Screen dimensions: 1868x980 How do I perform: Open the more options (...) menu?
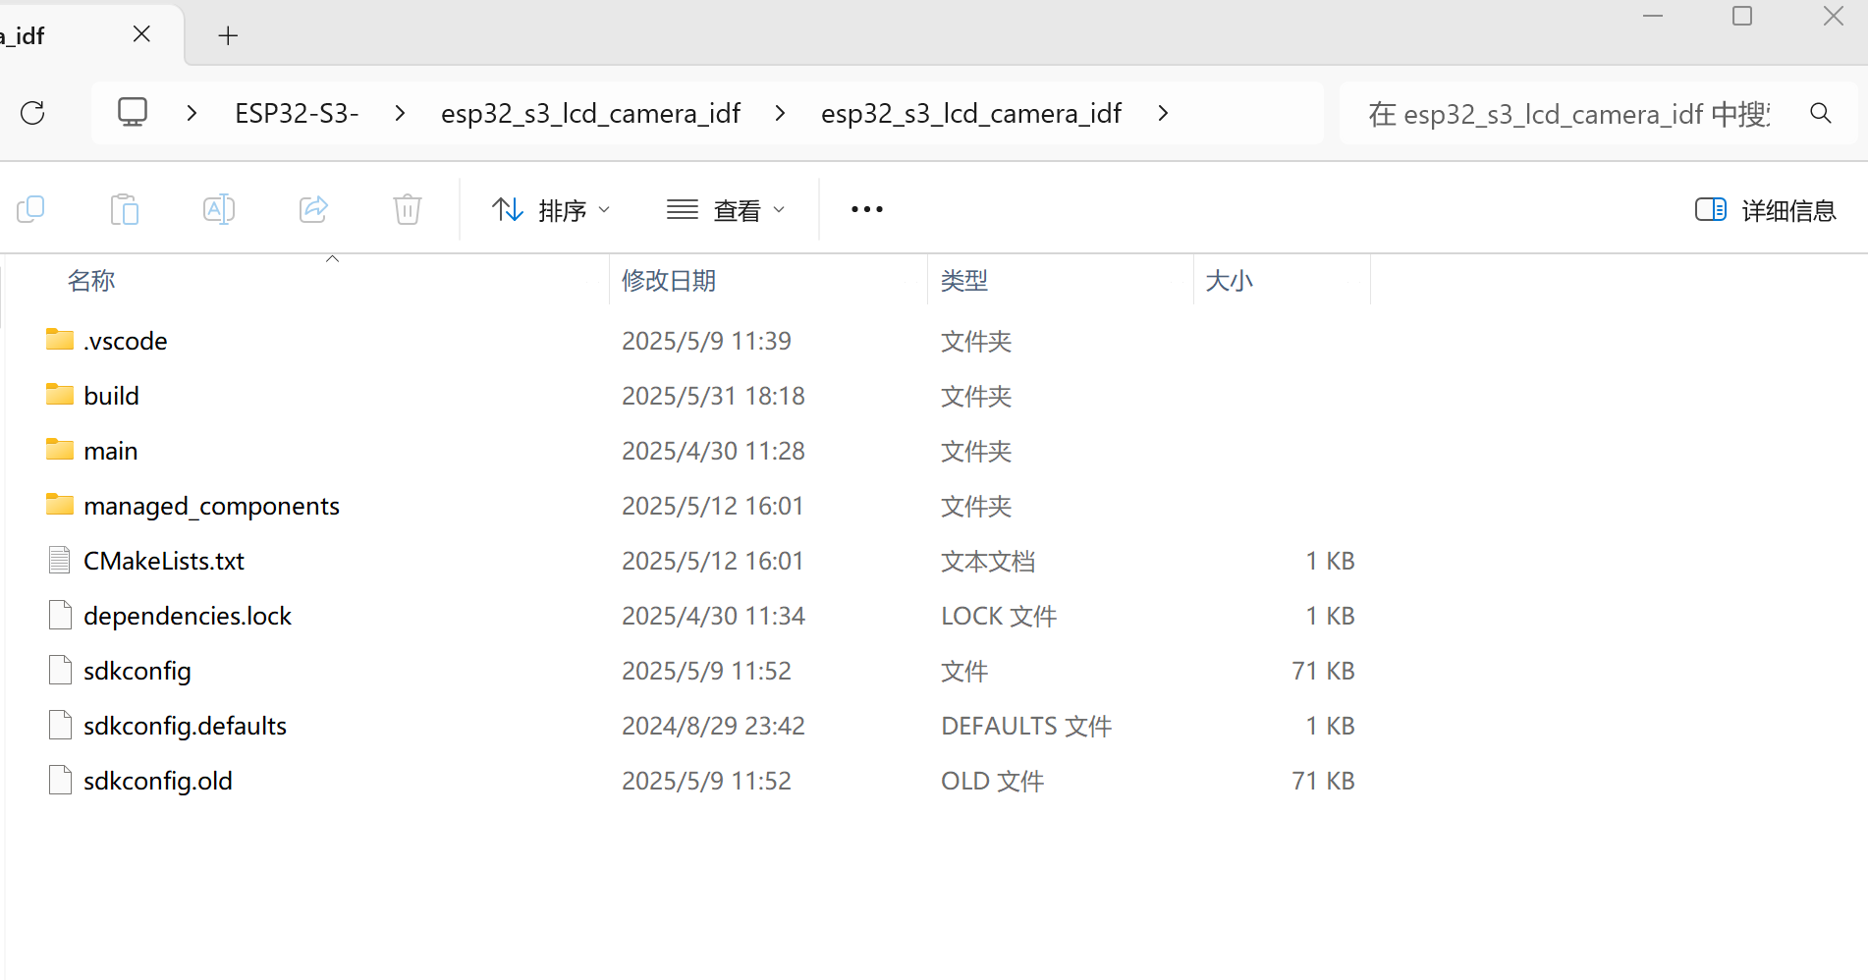(865, 209)
